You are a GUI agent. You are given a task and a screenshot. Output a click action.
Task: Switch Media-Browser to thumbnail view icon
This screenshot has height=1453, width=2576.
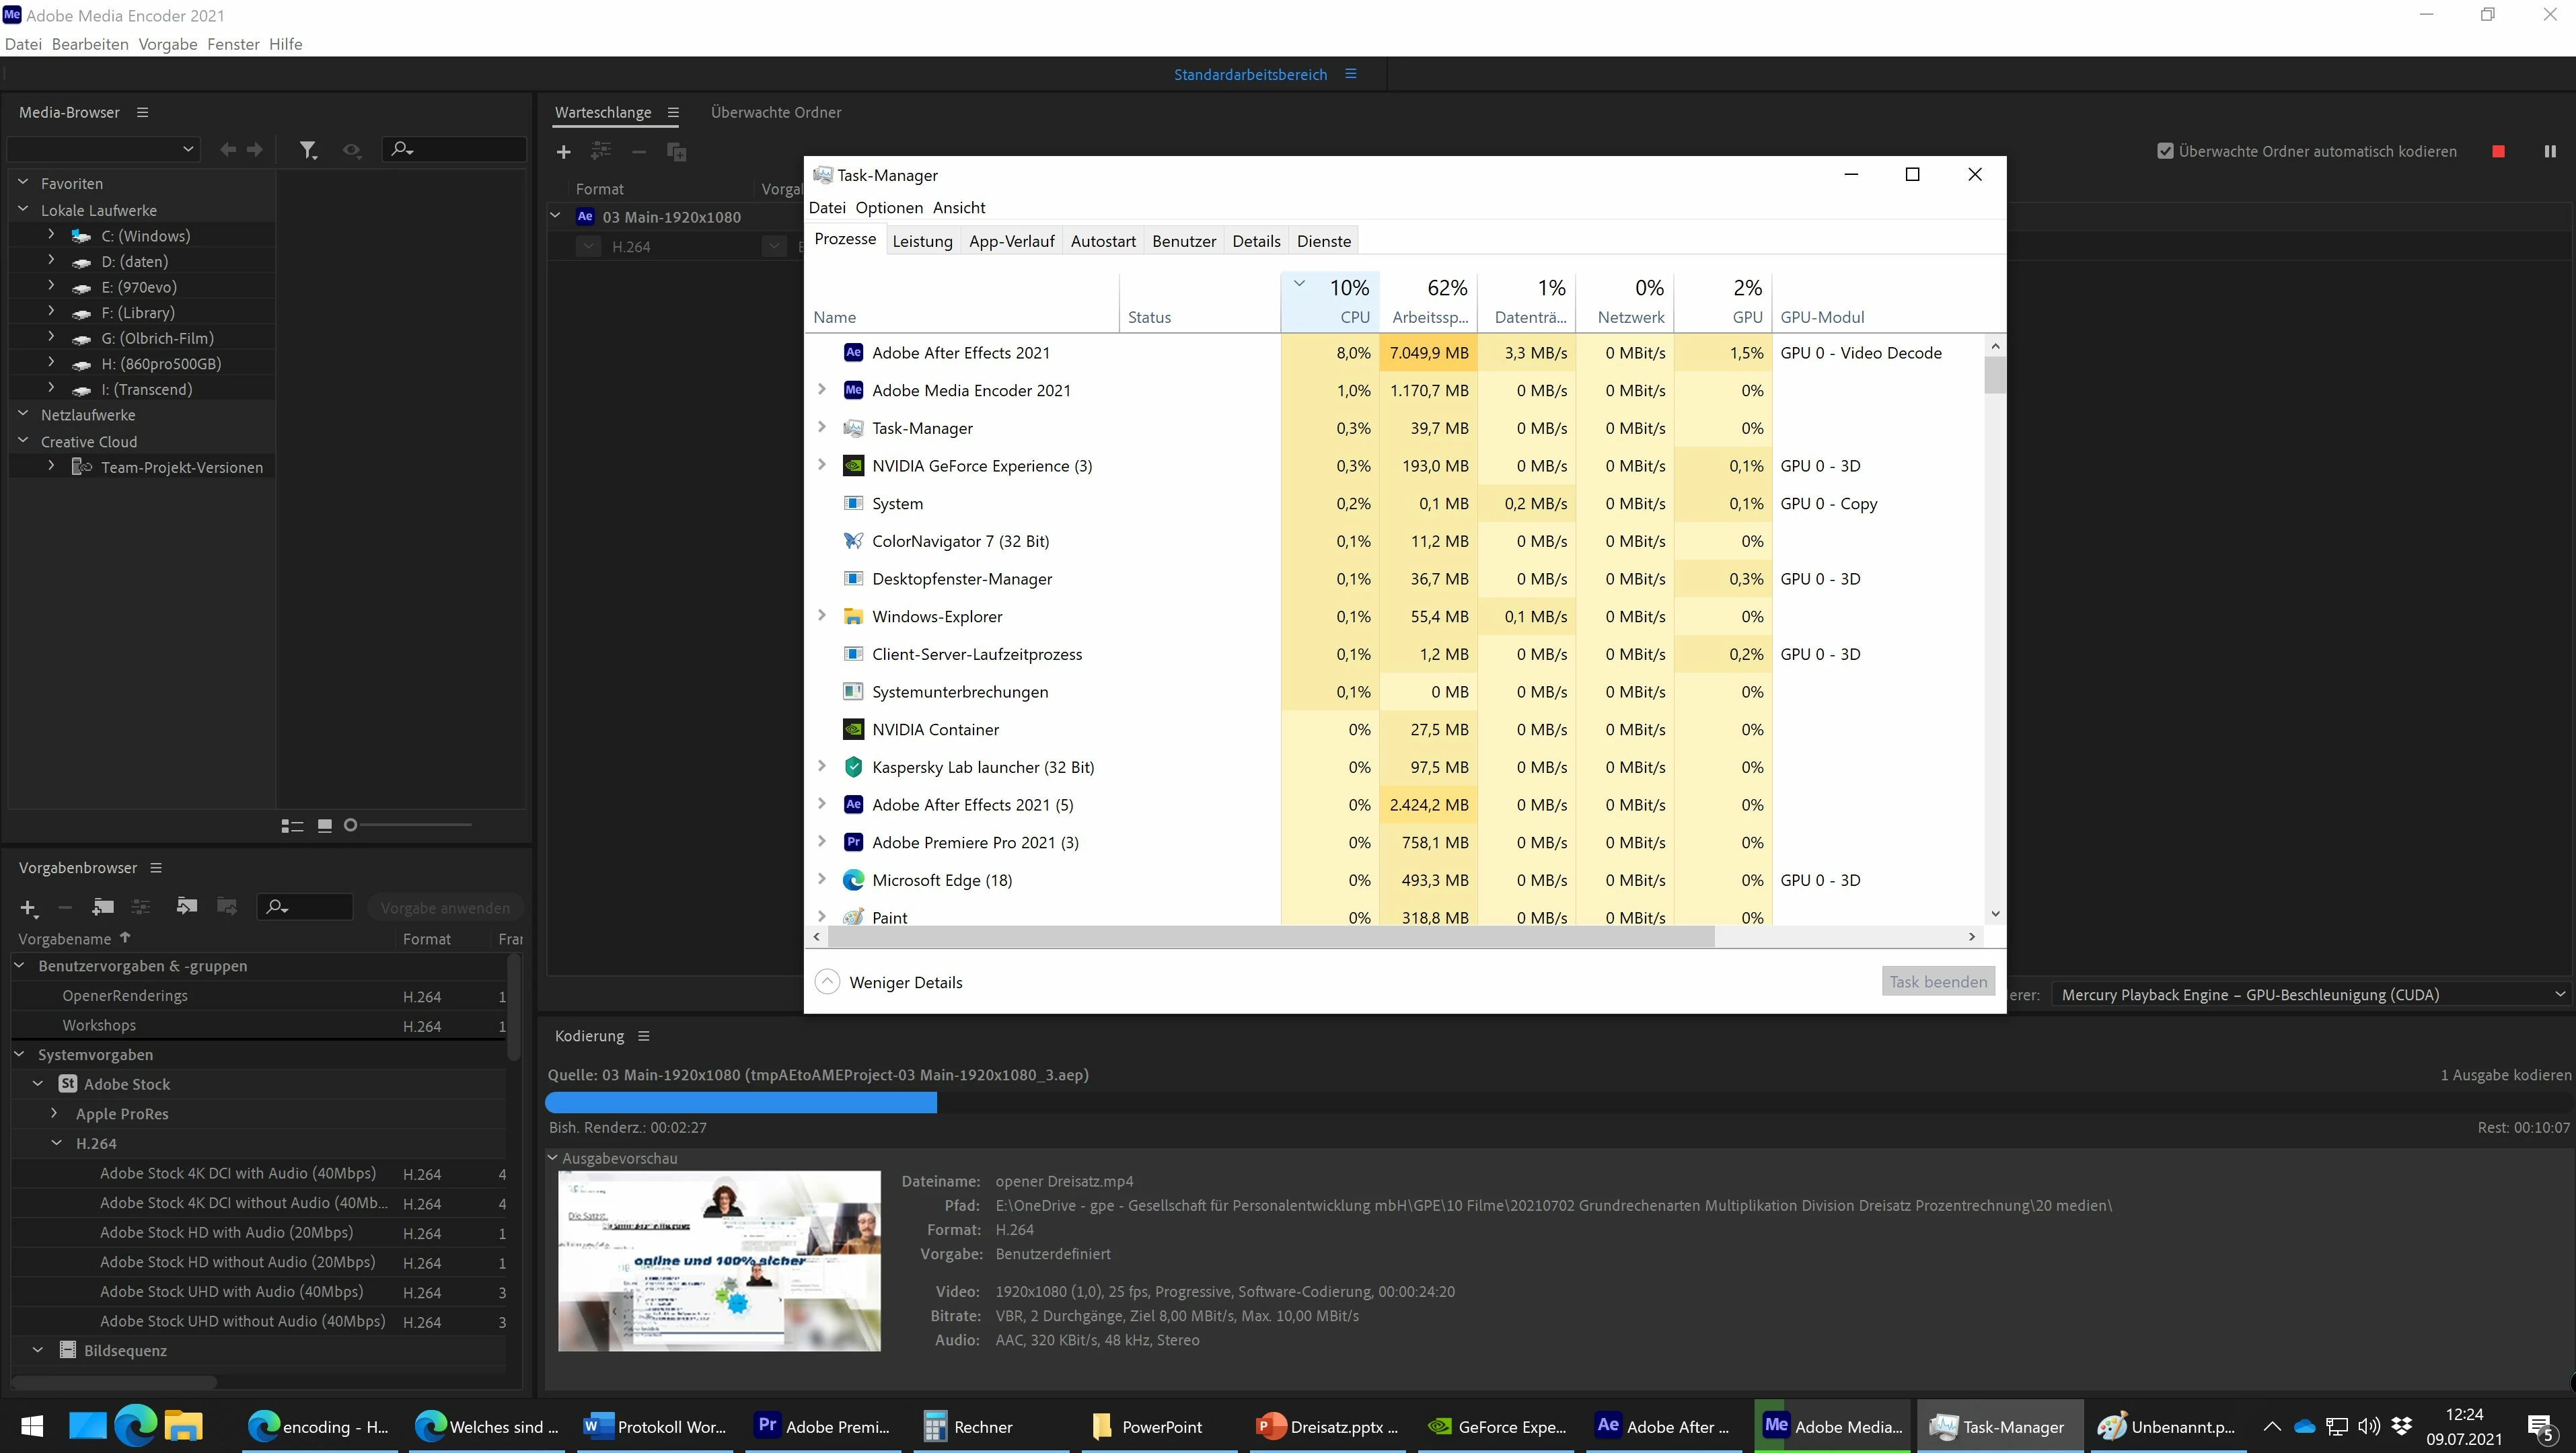point(324,826)
